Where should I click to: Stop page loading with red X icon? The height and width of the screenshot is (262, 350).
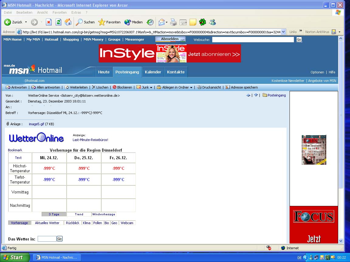49,22
